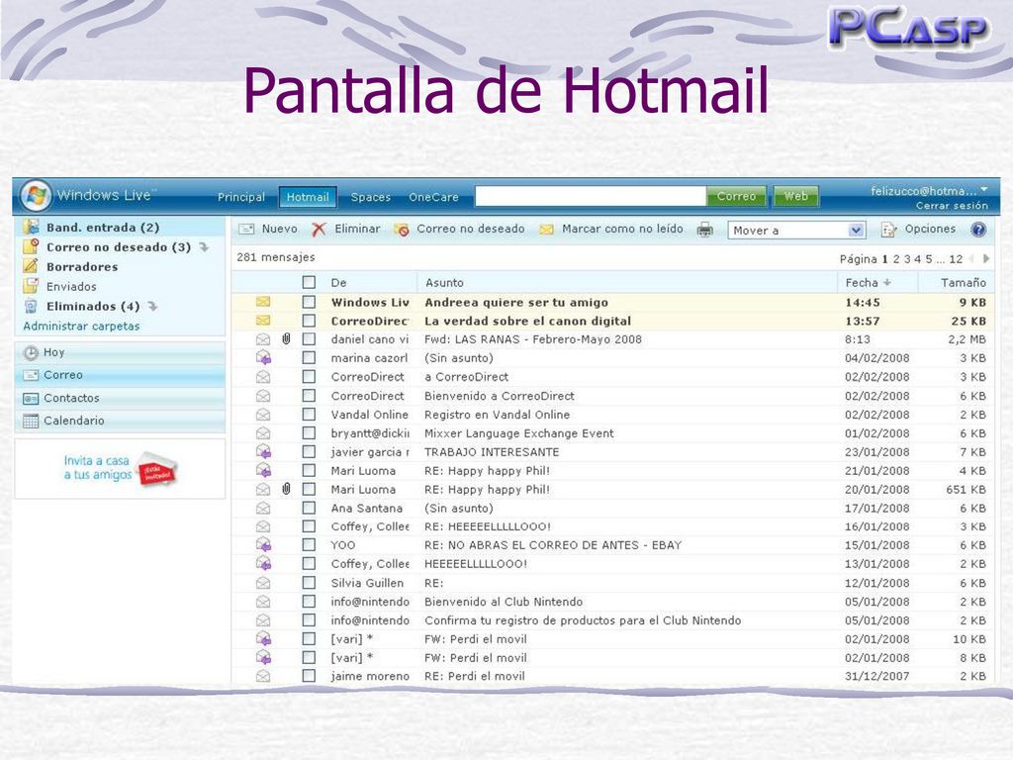Open message Bienvenido al Club Nintendo

click(504, 602)
